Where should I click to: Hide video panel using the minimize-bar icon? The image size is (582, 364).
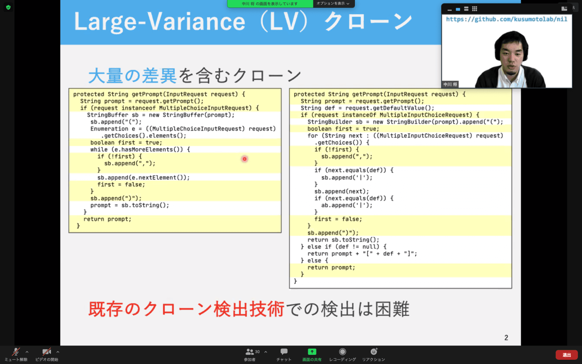tap(449, 9)
